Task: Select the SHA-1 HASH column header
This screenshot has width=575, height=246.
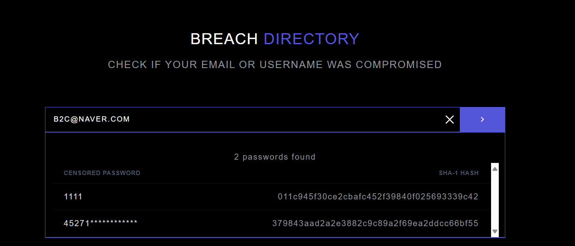Action: coord(459,173)
